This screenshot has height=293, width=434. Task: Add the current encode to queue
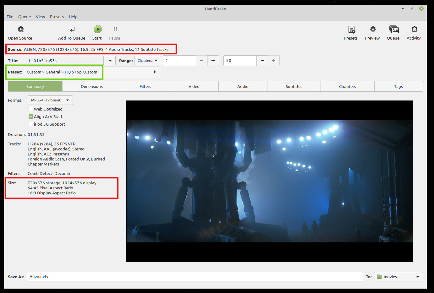[71, 33]
